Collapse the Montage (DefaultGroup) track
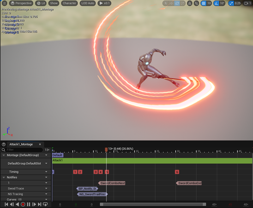 click(x=4, y=155)
